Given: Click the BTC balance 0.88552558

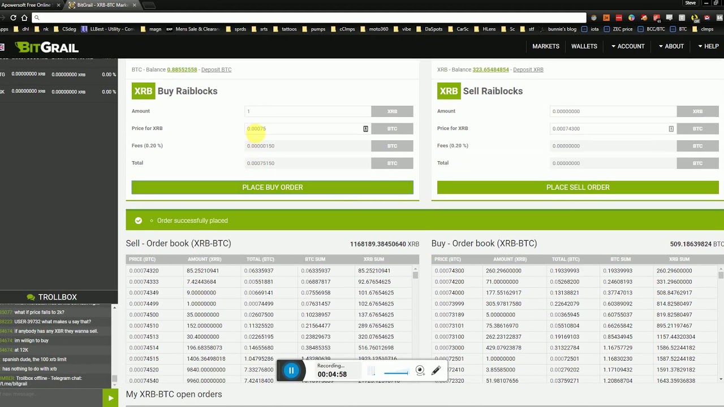Looking at the screenshot, I should [x=182, y=70].
